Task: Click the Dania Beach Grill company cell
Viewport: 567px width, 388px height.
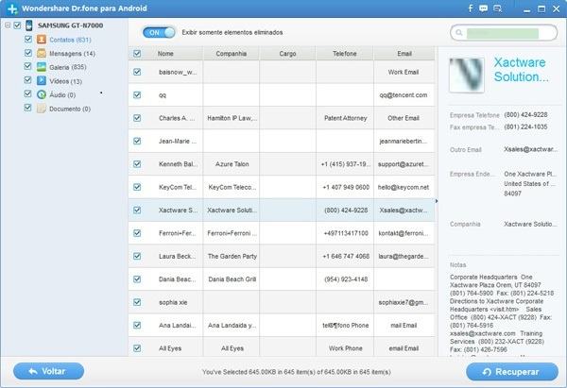Action: point(232,279)
